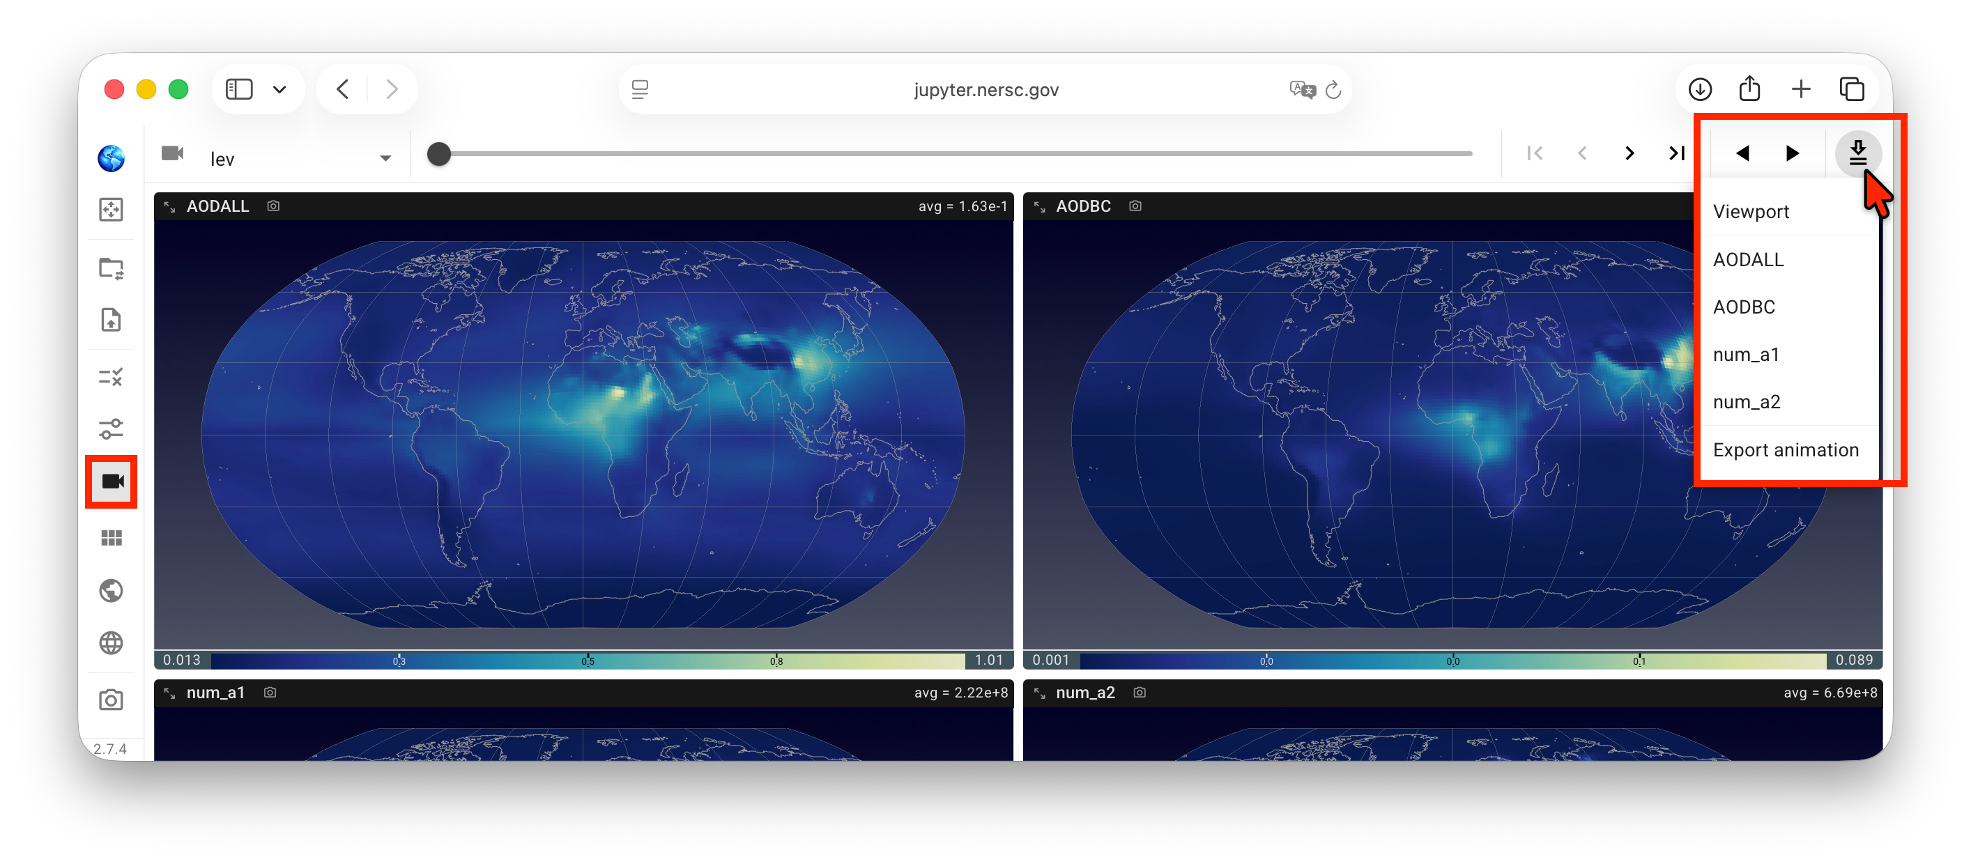This screenshot has width=1971, height=864.
Task: Select num_a2 in the export menu
Action: click(x=1788, y=402)
